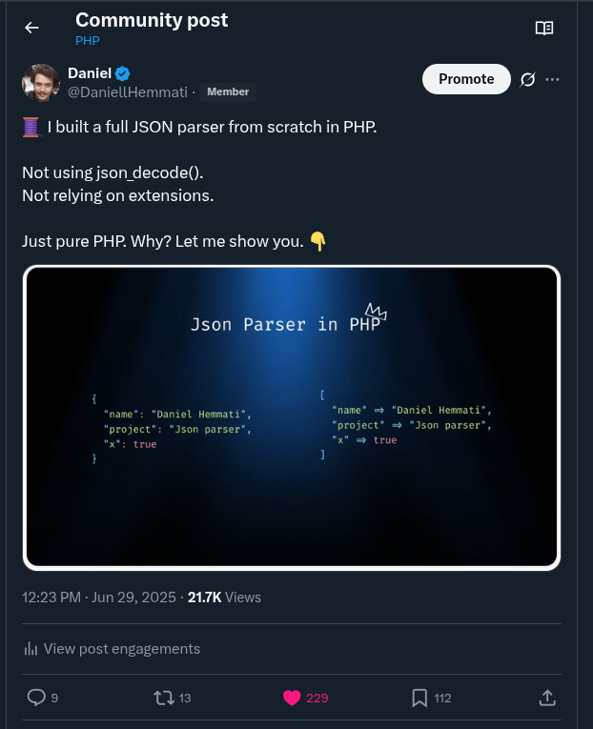The height and width of the screenshot is (729, 593).
Task: Click the 12:23 PM Jun 29 timestamp
Action: 99,597
